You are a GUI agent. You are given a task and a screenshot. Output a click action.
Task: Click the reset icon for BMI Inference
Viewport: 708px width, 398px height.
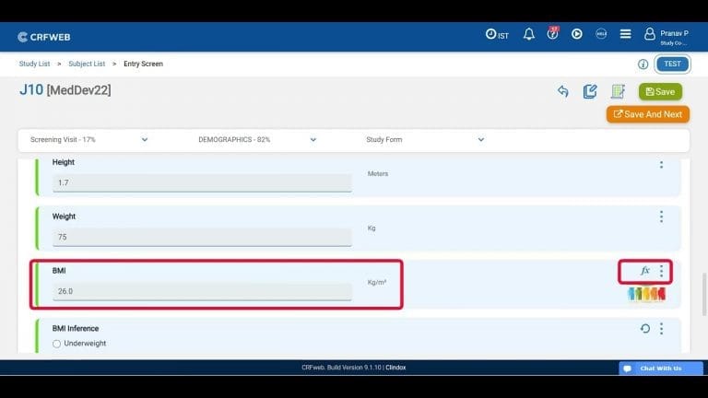644,329
